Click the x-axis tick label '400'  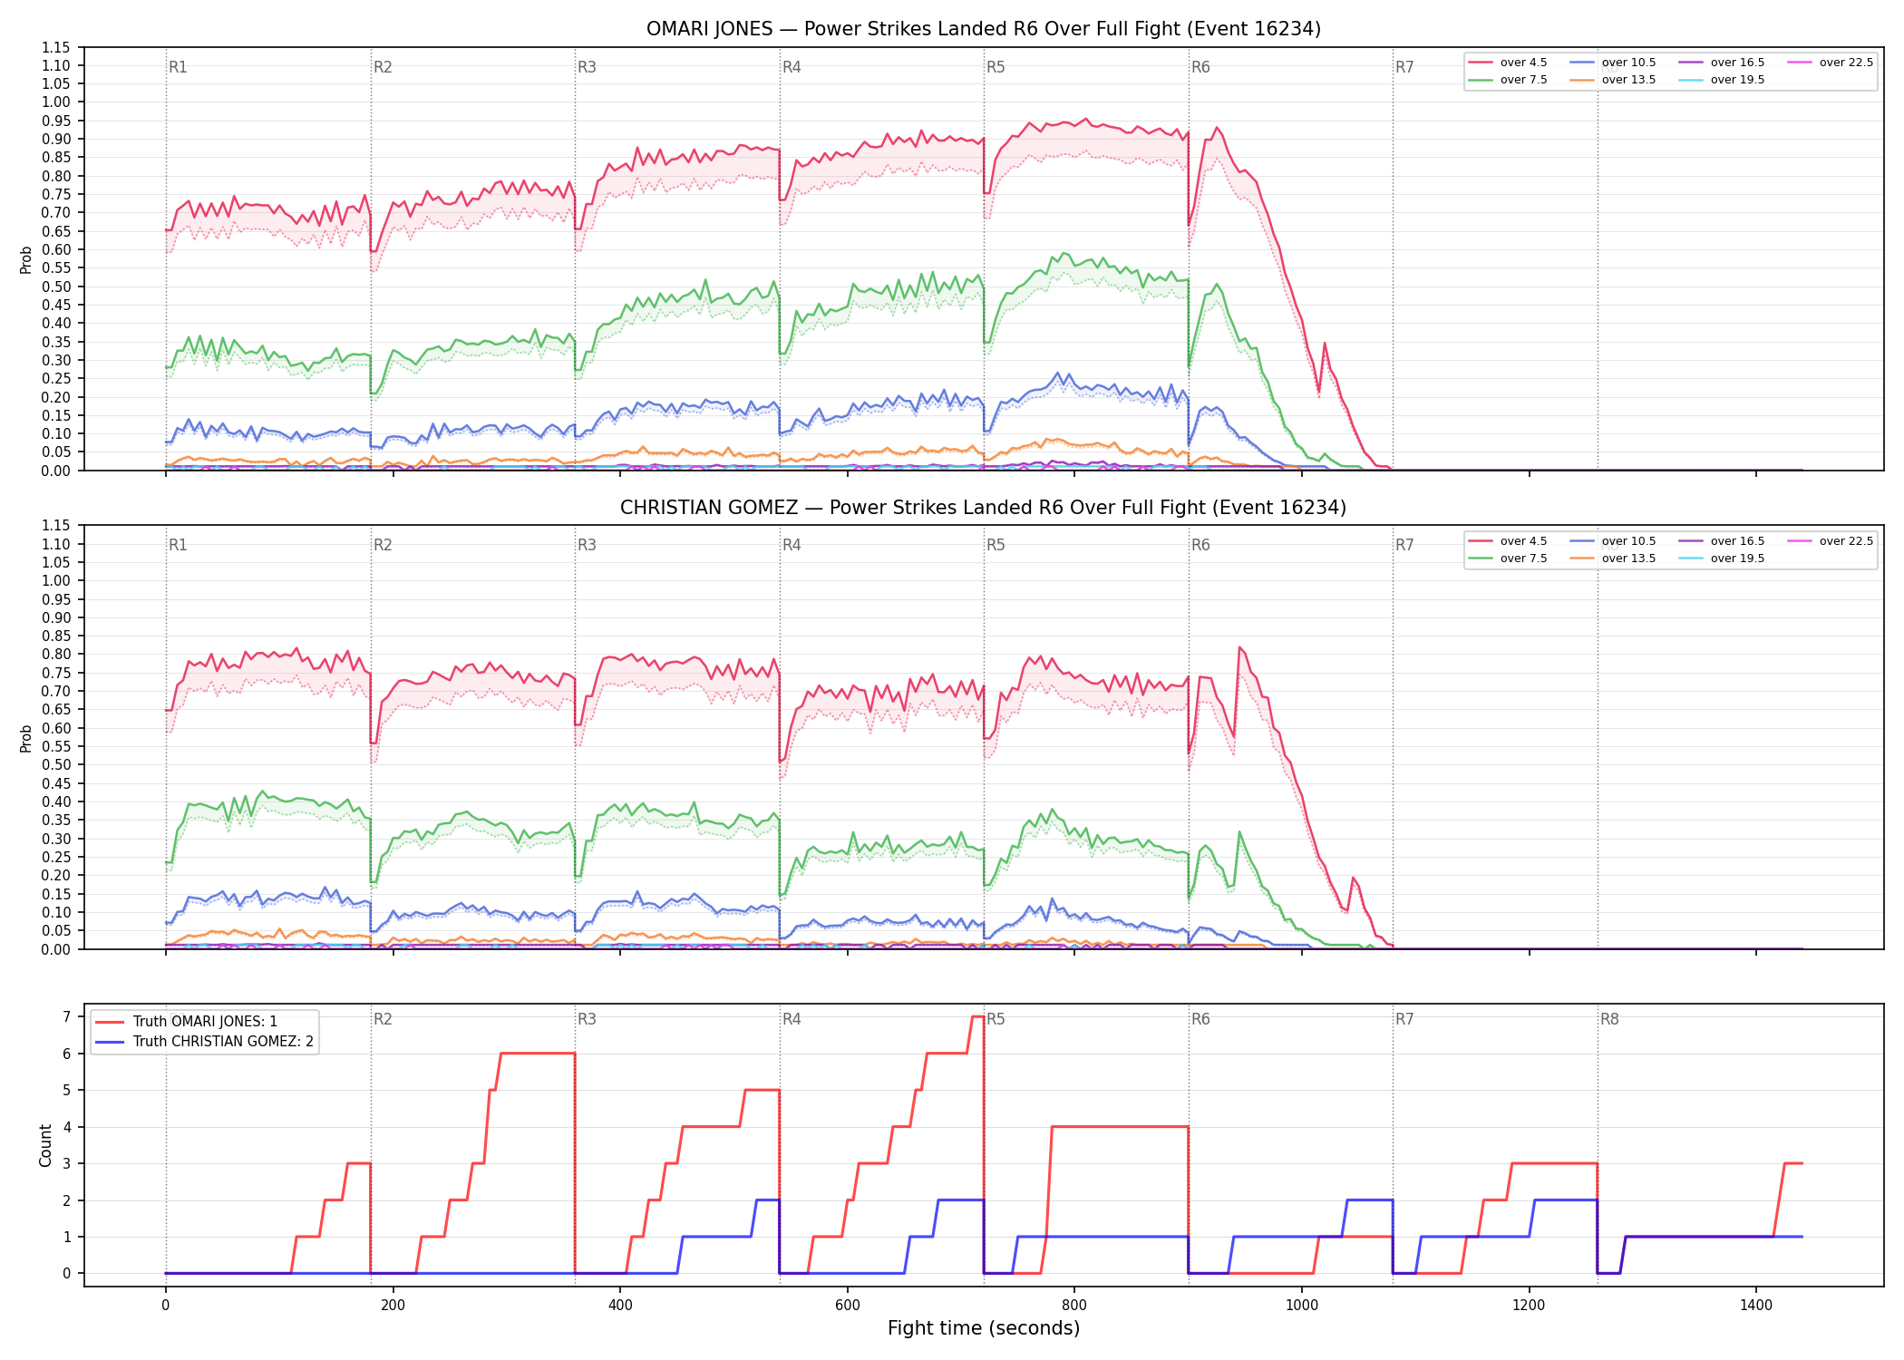[620, 1306]
